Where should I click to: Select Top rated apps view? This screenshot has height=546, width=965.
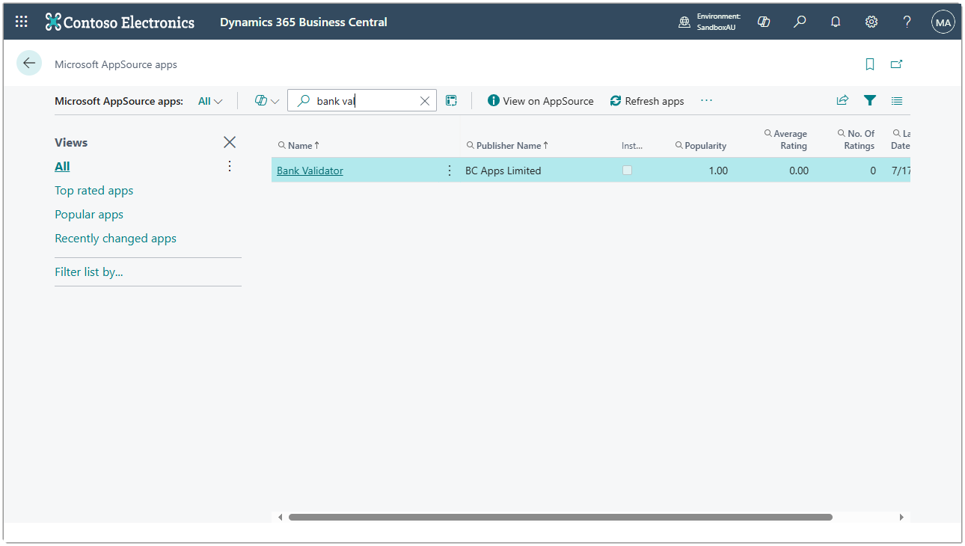coord(94,191)
